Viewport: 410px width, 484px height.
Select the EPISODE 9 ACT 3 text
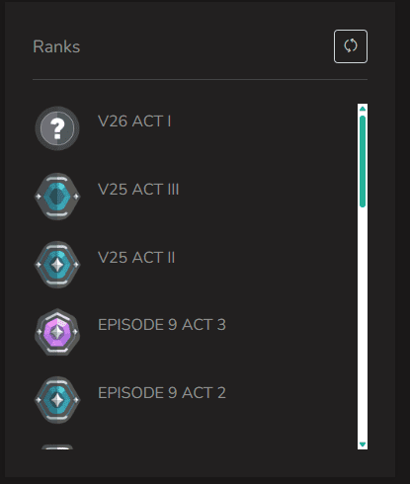pyautogui.click(x=162, y=325)
